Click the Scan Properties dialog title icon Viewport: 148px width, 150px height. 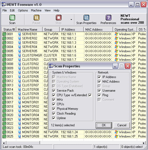point(51,66)
